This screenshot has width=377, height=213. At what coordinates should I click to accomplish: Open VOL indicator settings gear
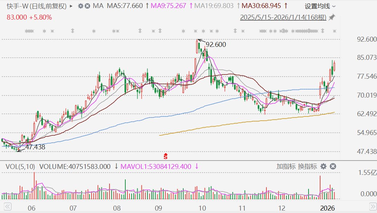(323, 166)
